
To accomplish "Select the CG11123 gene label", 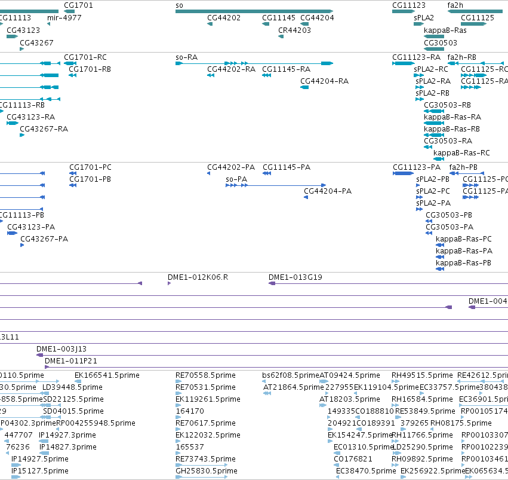I will (408, 5).
